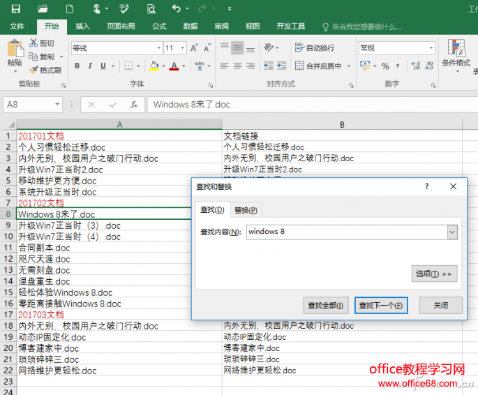The height and width of the screenshot is (395, 478).
Task: Click the Options (选项) button in dialog
Action: tap(434, 274)
